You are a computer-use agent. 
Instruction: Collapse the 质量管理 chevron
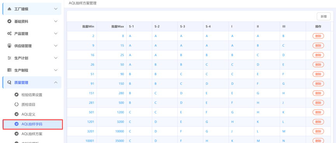[x=56, y=82]
